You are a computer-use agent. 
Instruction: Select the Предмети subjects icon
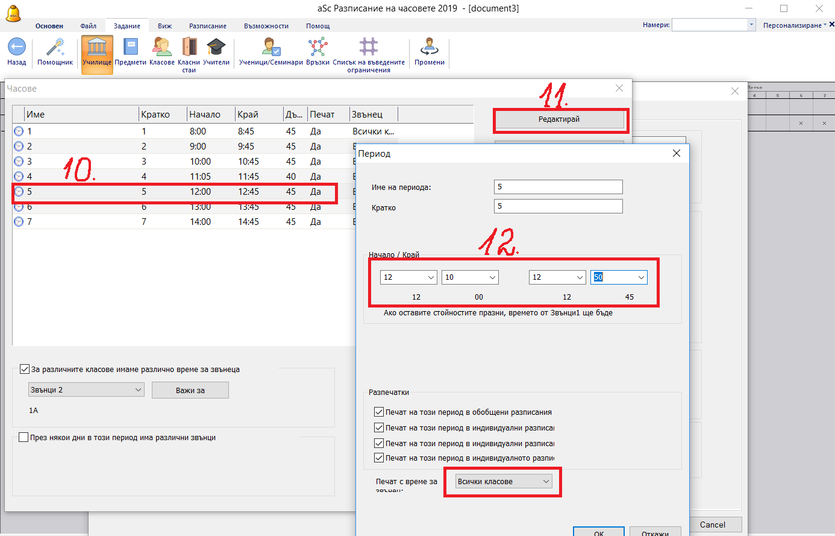pyautogui.click(x=130, y=48)
